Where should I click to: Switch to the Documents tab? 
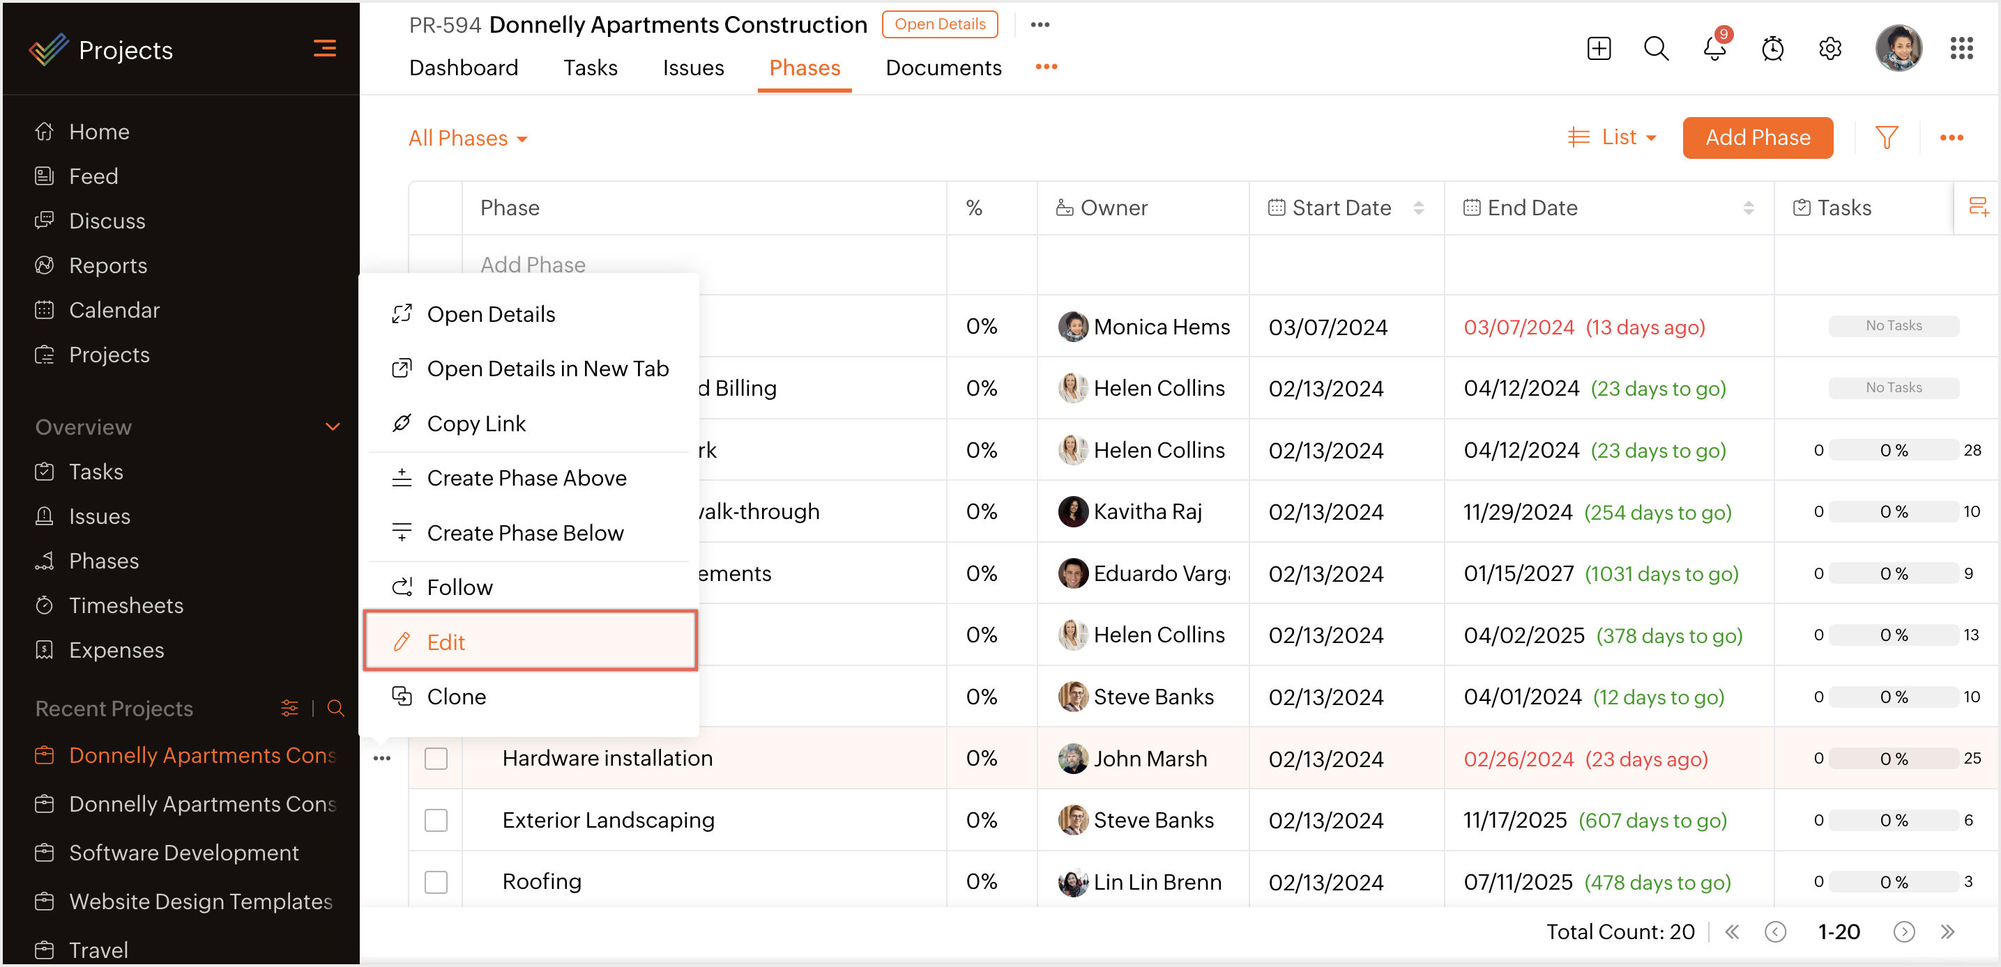(943, 68)
